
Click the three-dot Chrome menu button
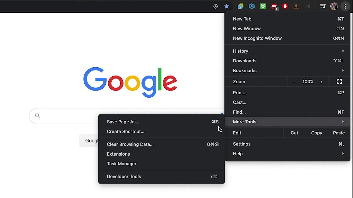coord(345,6)
